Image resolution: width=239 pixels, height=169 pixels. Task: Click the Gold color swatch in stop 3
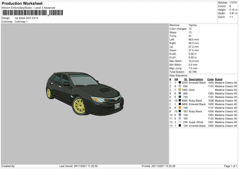(x=180, y=90)
